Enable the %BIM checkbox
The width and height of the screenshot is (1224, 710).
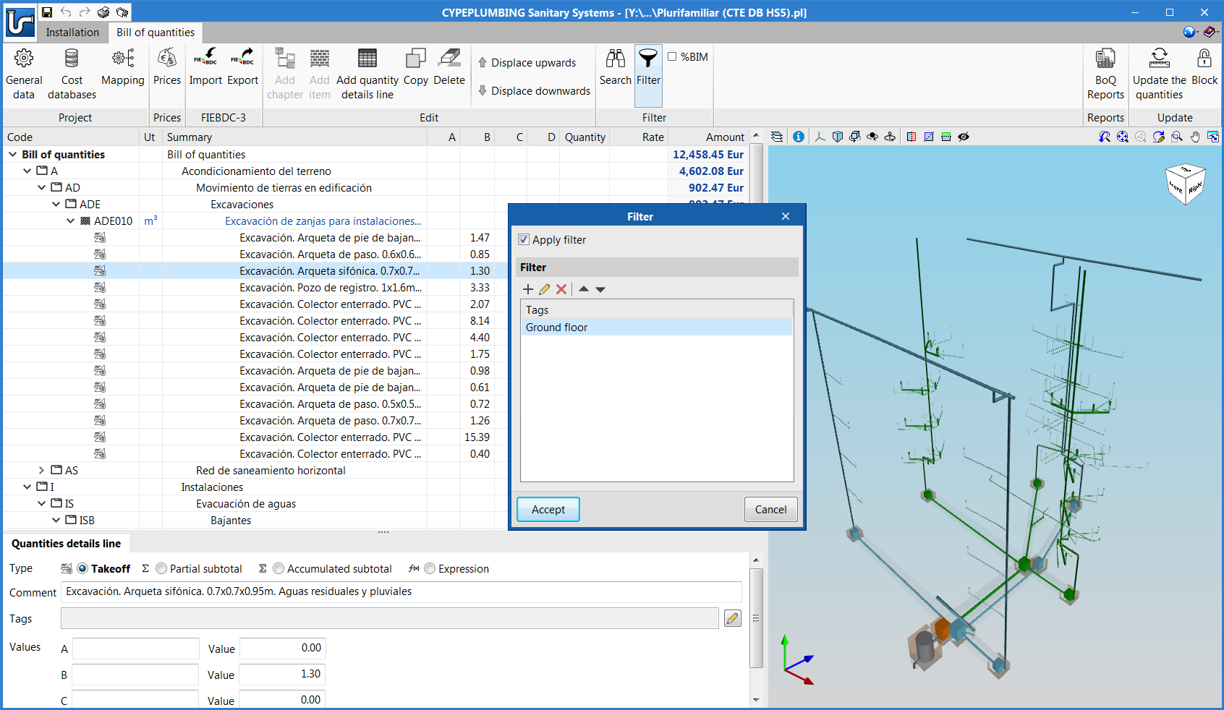point(672,57)
